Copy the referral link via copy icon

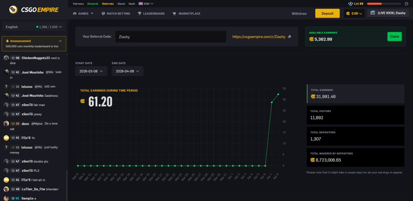point(289,36)
